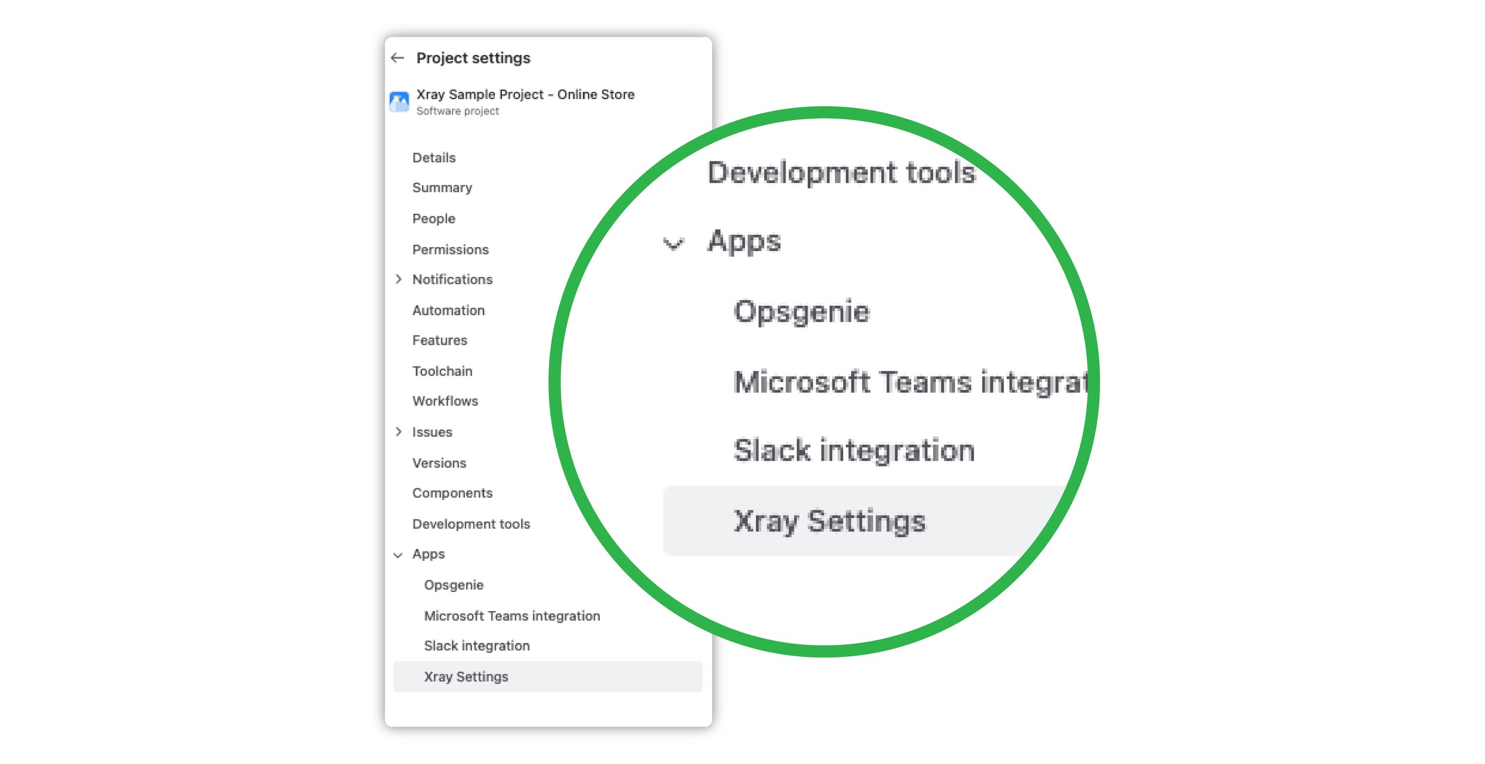
Task: Click the back arrow beside Project settings
Action: [397, 57]
